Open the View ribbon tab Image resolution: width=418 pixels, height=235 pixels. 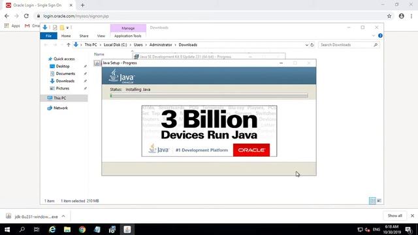[101, 36]
